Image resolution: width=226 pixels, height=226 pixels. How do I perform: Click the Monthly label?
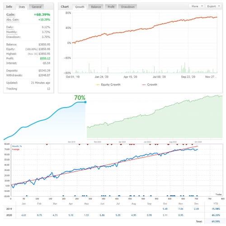[12, 32]
